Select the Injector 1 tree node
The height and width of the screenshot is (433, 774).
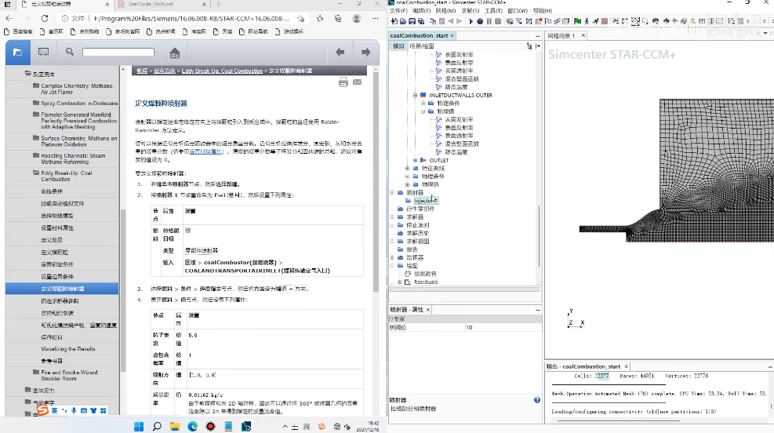click(426, 201)
